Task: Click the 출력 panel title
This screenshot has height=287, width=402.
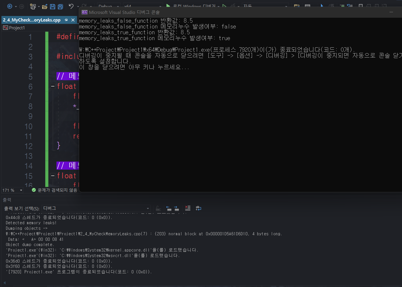Action: 7,200
